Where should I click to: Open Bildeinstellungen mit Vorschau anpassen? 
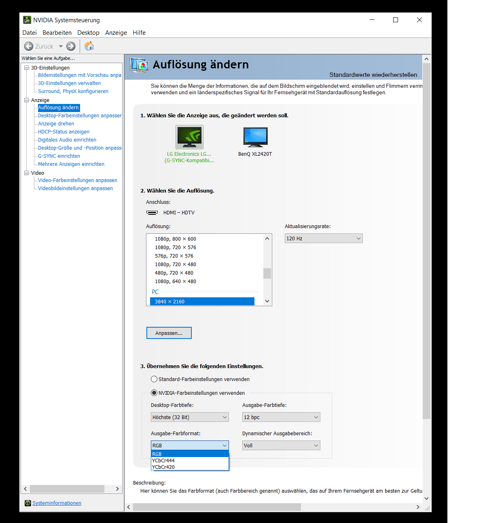(80, 75)
